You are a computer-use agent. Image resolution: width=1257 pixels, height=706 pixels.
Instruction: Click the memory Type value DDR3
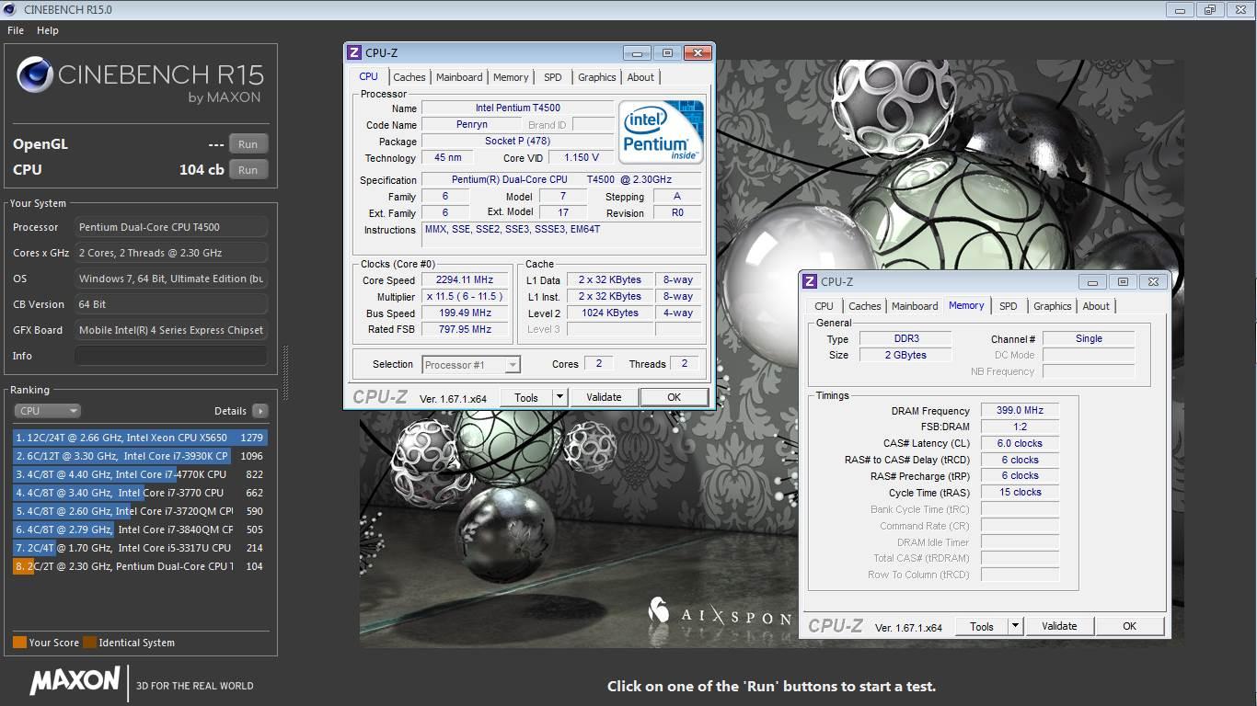905,339
